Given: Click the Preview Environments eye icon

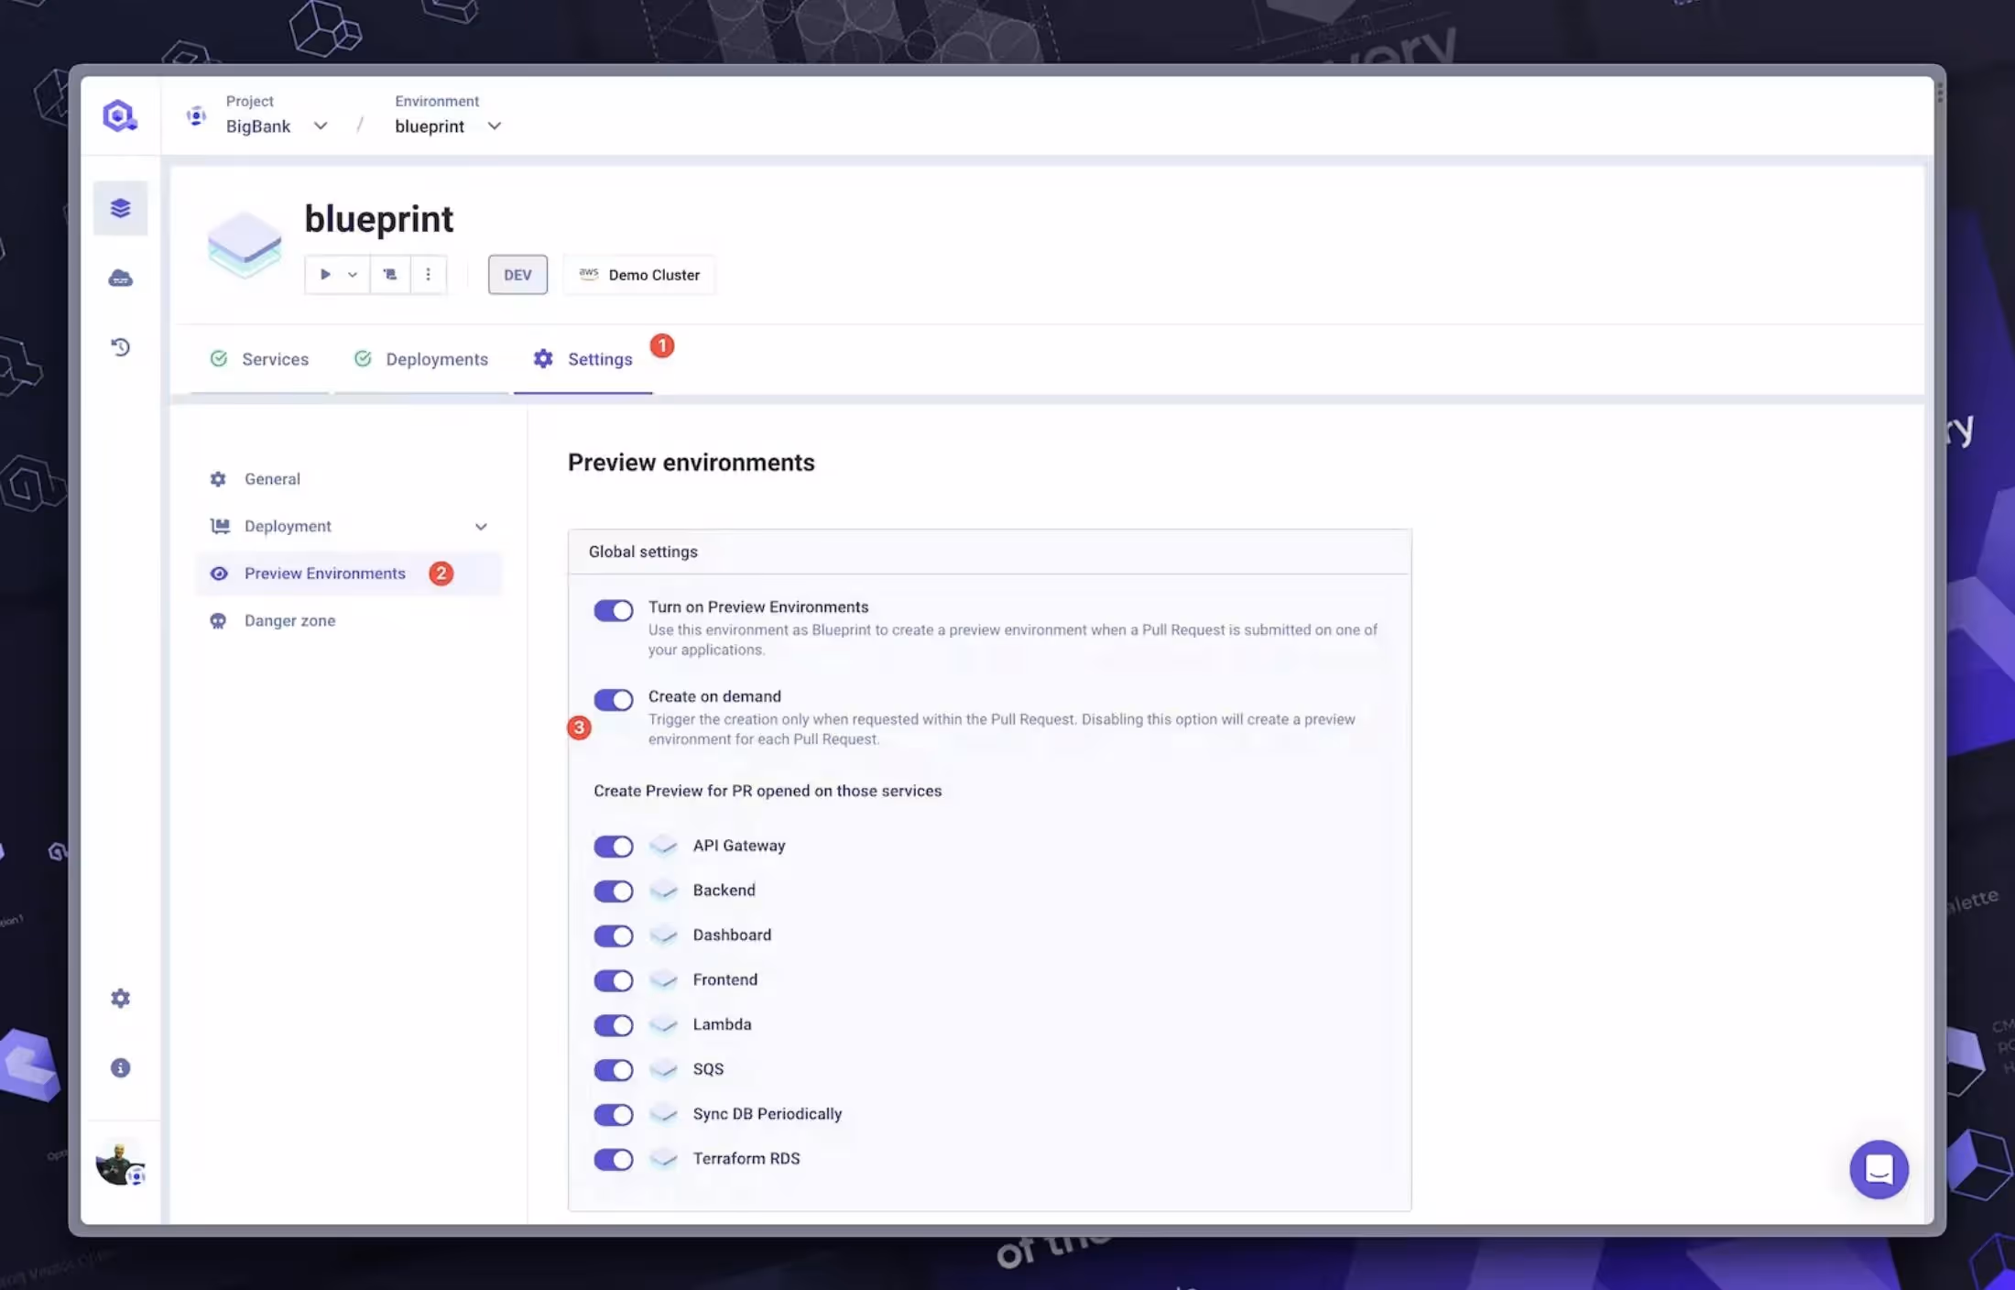Looking at the screenshot, I should pyautogui.click(x=219, y=574).
